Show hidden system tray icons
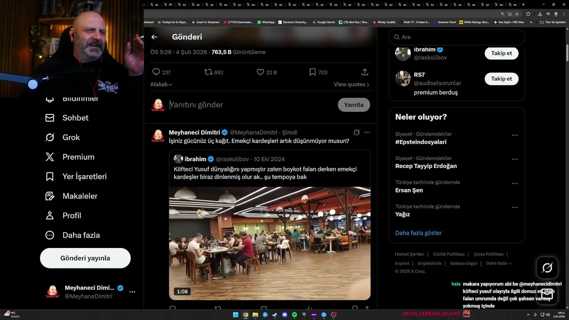Image resolution: width=569 pixels, height=320 pixels. [529, 315]
